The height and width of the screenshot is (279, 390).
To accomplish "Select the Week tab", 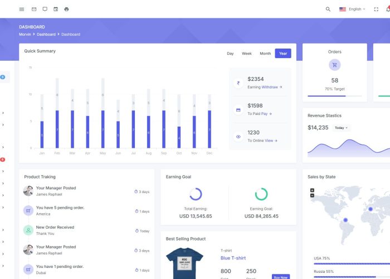I will 246,54.
